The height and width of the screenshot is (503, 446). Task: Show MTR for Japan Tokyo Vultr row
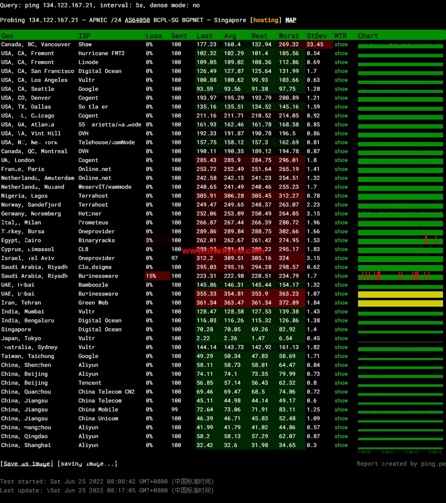[341, 338]
